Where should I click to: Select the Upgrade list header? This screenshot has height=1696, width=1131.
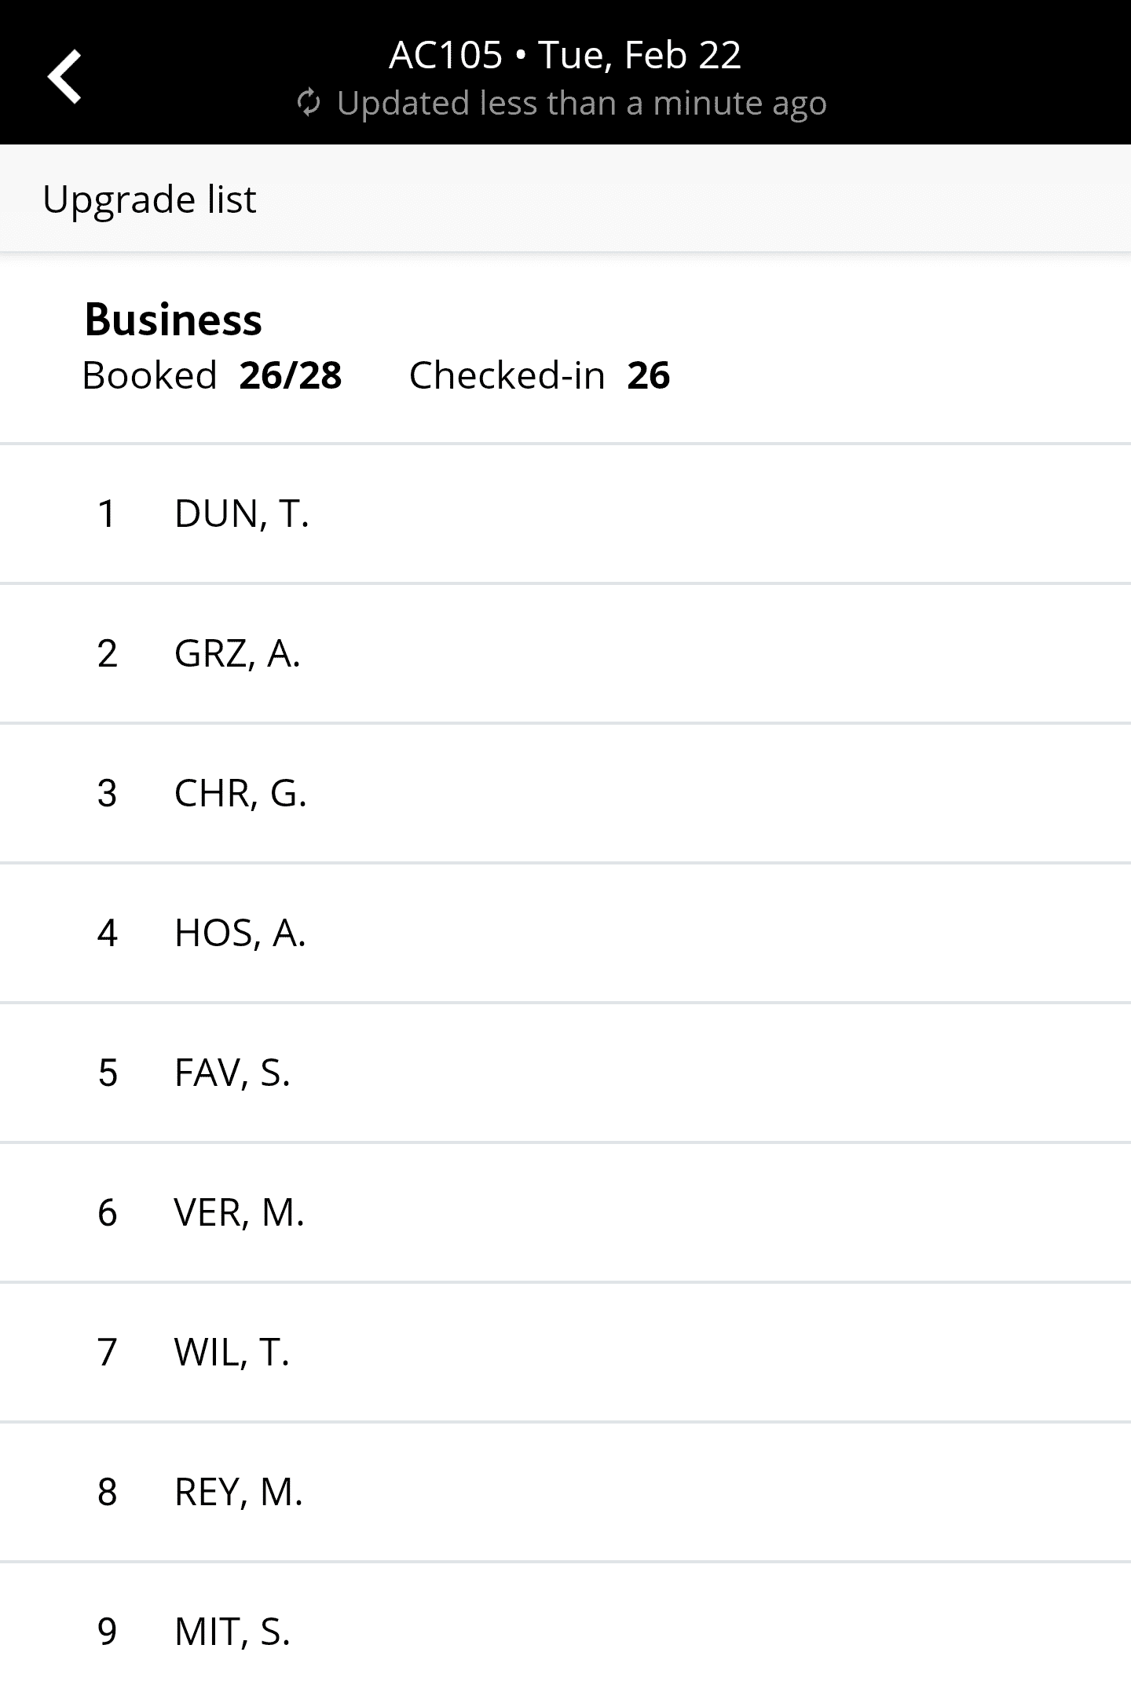(149, 199)
